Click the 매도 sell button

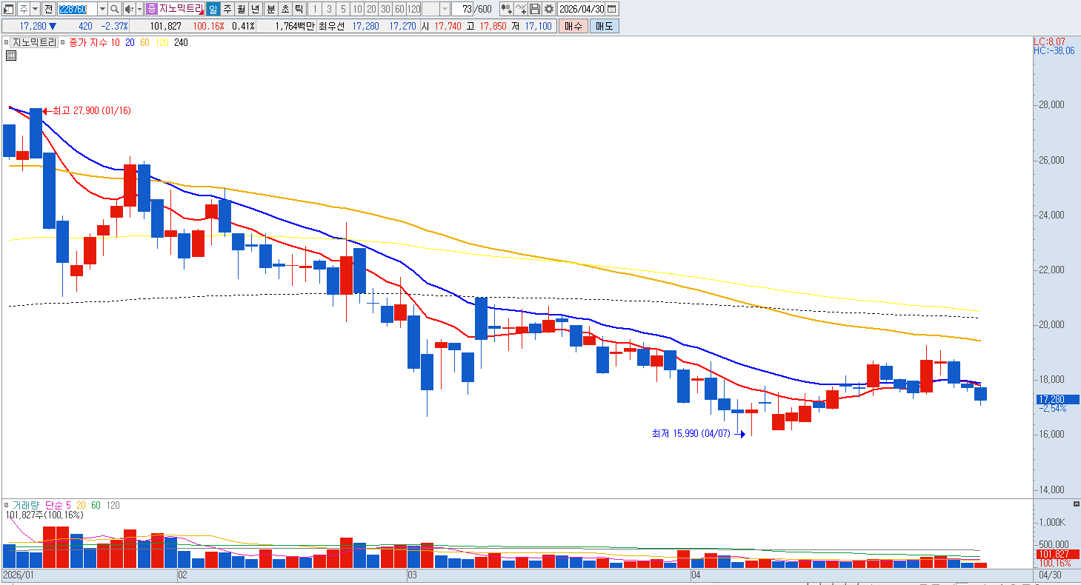pos(604,26)
